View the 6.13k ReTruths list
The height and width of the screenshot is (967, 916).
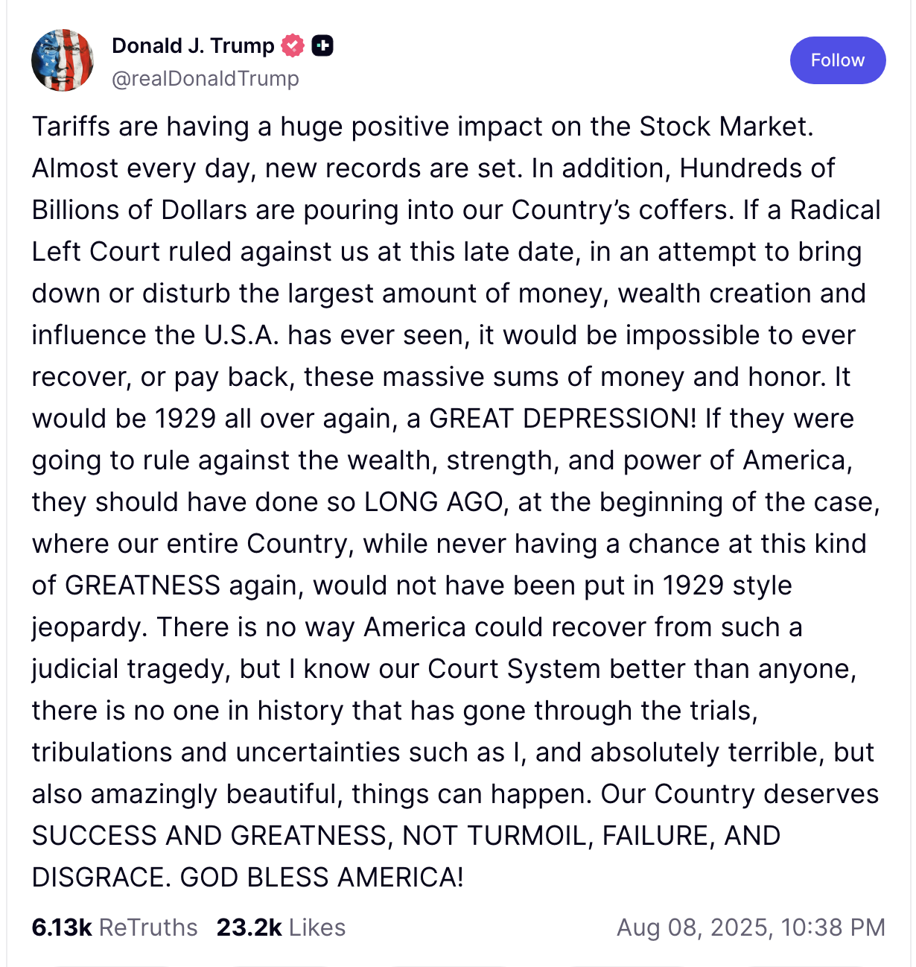pyautogui.click(x=115, y=928)
